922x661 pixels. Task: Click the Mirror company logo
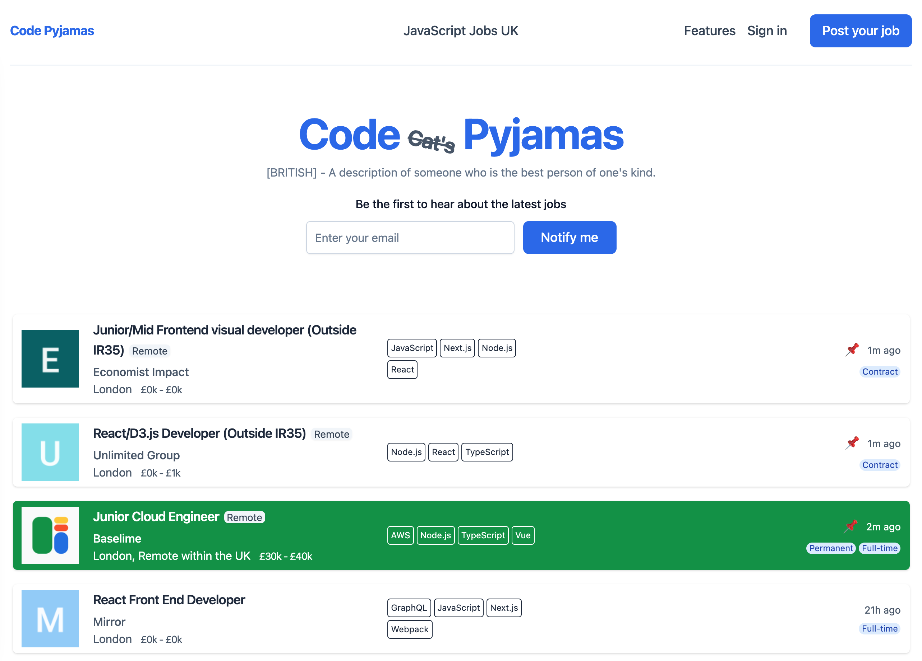pyautogui.click(x=50, y=619)
